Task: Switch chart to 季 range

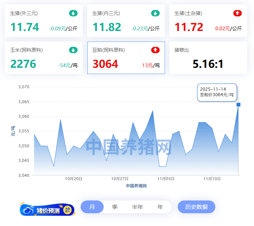Action: pos(115,207)
